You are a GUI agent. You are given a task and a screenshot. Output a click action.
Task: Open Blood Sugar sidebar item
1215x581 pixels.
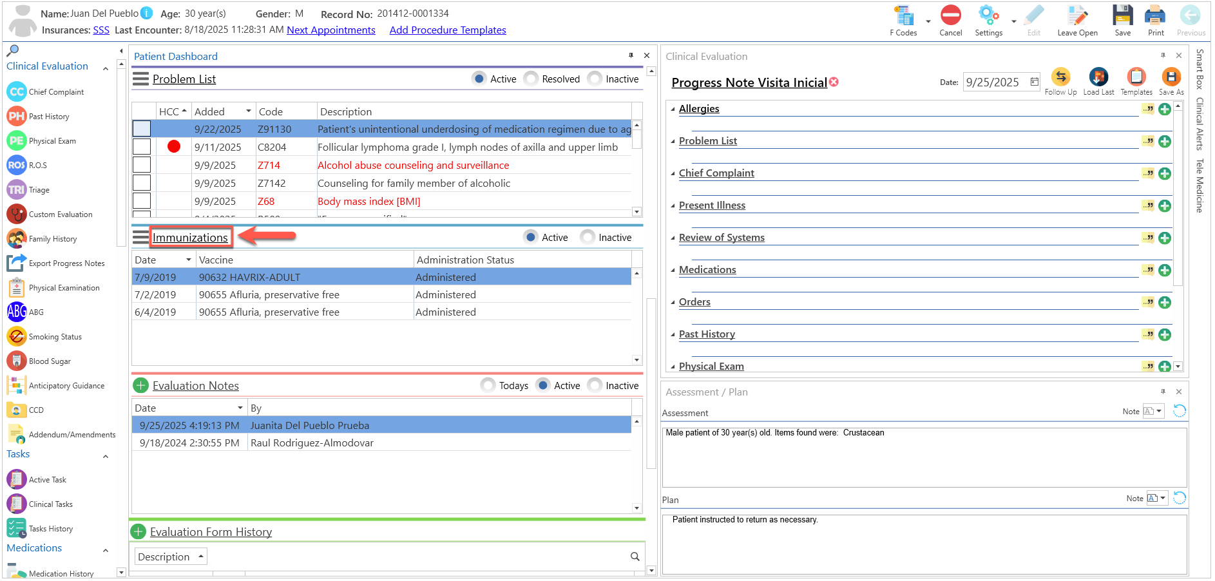(39, 361)
